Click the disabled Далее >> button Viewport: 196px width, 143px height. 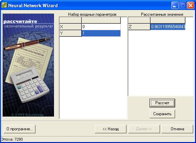click(x=144, y=129)
